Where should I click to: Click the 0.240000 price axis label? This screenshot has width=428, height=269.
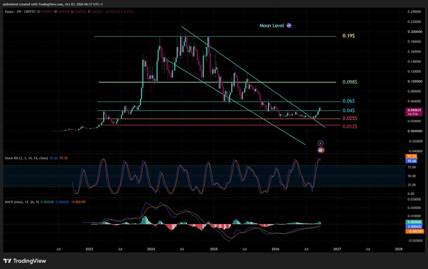point(414,12)
